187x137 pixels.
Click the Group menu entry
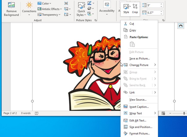[x=139, y=72]
